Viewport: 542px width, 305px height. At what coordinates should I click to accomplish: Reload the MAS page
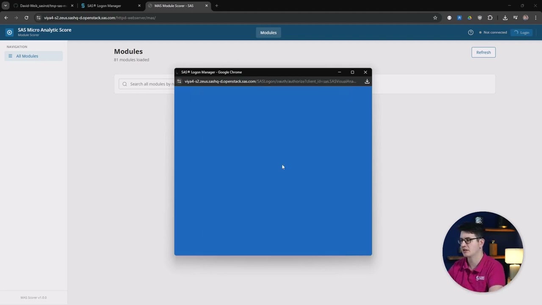26,18
